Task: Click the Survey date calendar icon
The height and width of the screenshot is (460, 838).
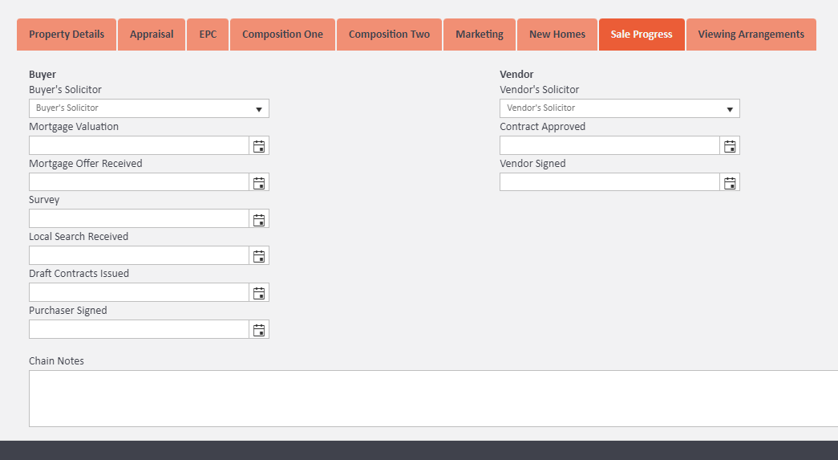Action: (x=259, y=219)
